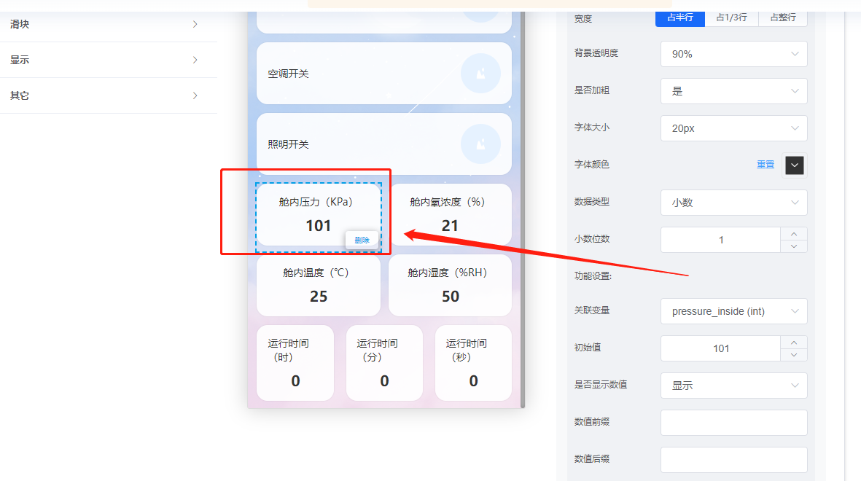The width and height of the screenshot is (861, 481).
Task: Open the 字体颜色 color picker
Action: click(x=794, y=165)
